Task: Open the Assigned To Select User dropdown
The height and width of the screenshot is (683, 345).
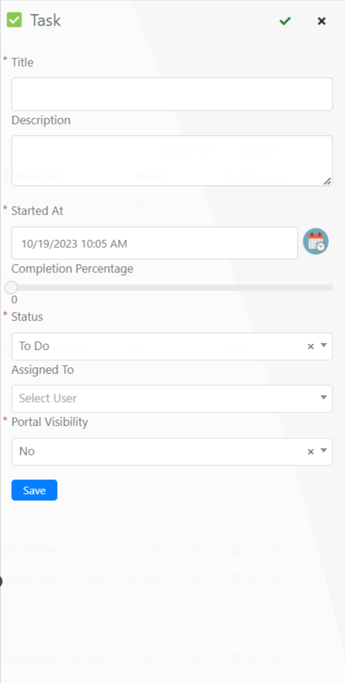Action: (x=172, y=399)
